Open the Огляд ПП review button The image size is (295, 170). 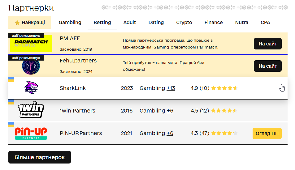(x=267, y=133)
